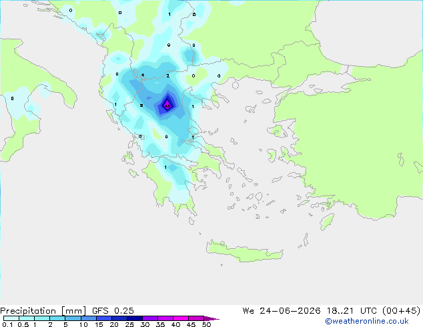Click the 35–40 mm legend swatch
423x327 pixels.
point(165,318)
